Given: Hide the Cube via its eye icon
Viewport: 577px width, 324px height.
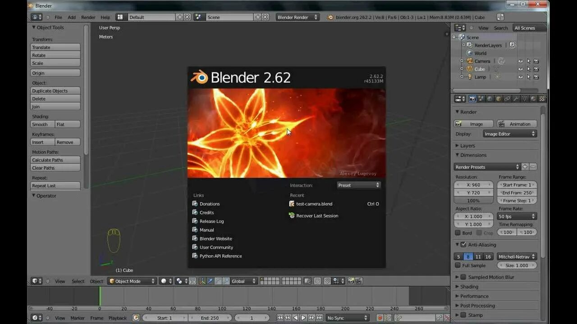Looking at the screenshot, I should coord(520,69).
